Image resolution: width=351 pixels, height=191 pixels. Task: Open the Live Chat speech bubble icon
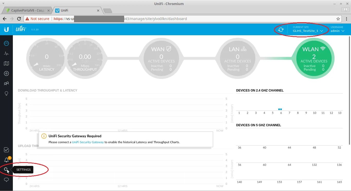6,180
